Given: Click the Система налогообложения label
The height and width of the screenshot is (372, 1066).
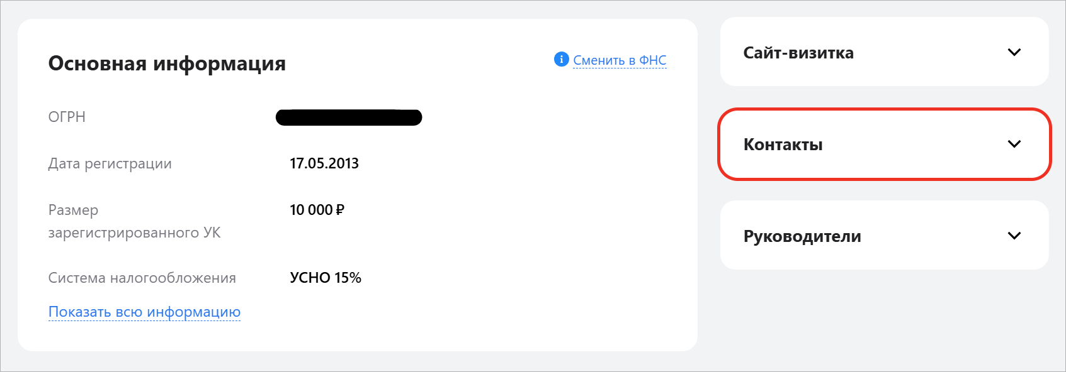Looking at the screenshot, I should (x=142, y=278).
